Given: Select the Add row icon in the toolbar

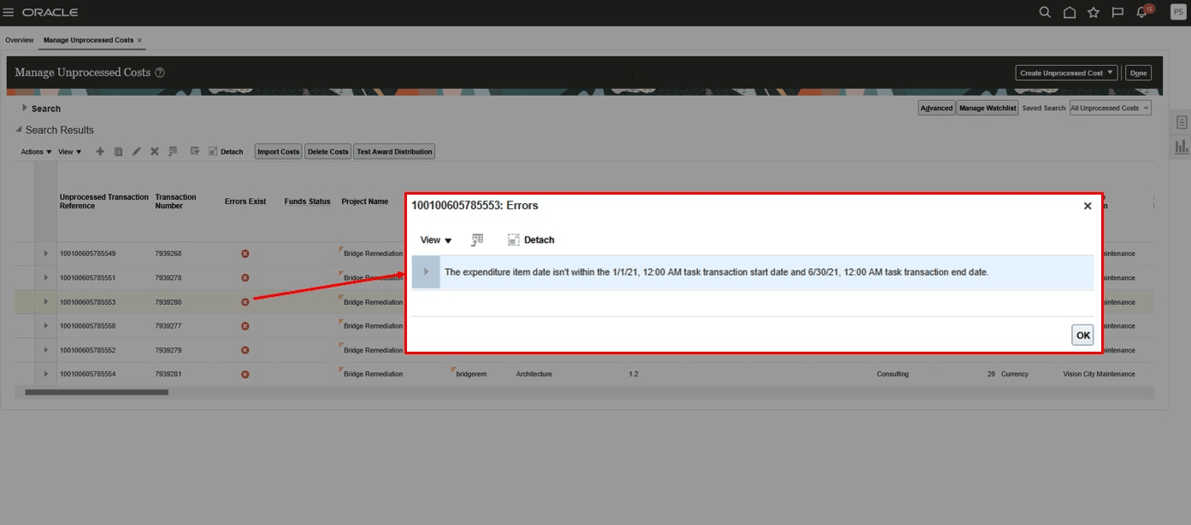Looking at the screenshot, I should click(x=100, y=151).
